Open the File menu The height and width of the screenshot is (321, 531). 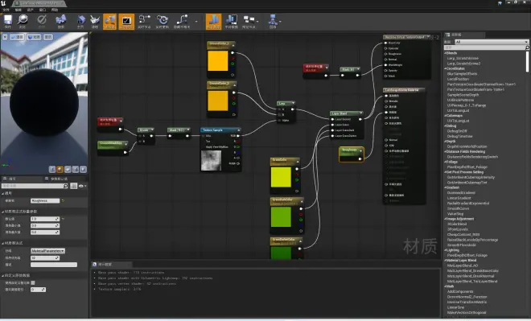[6, 10]
